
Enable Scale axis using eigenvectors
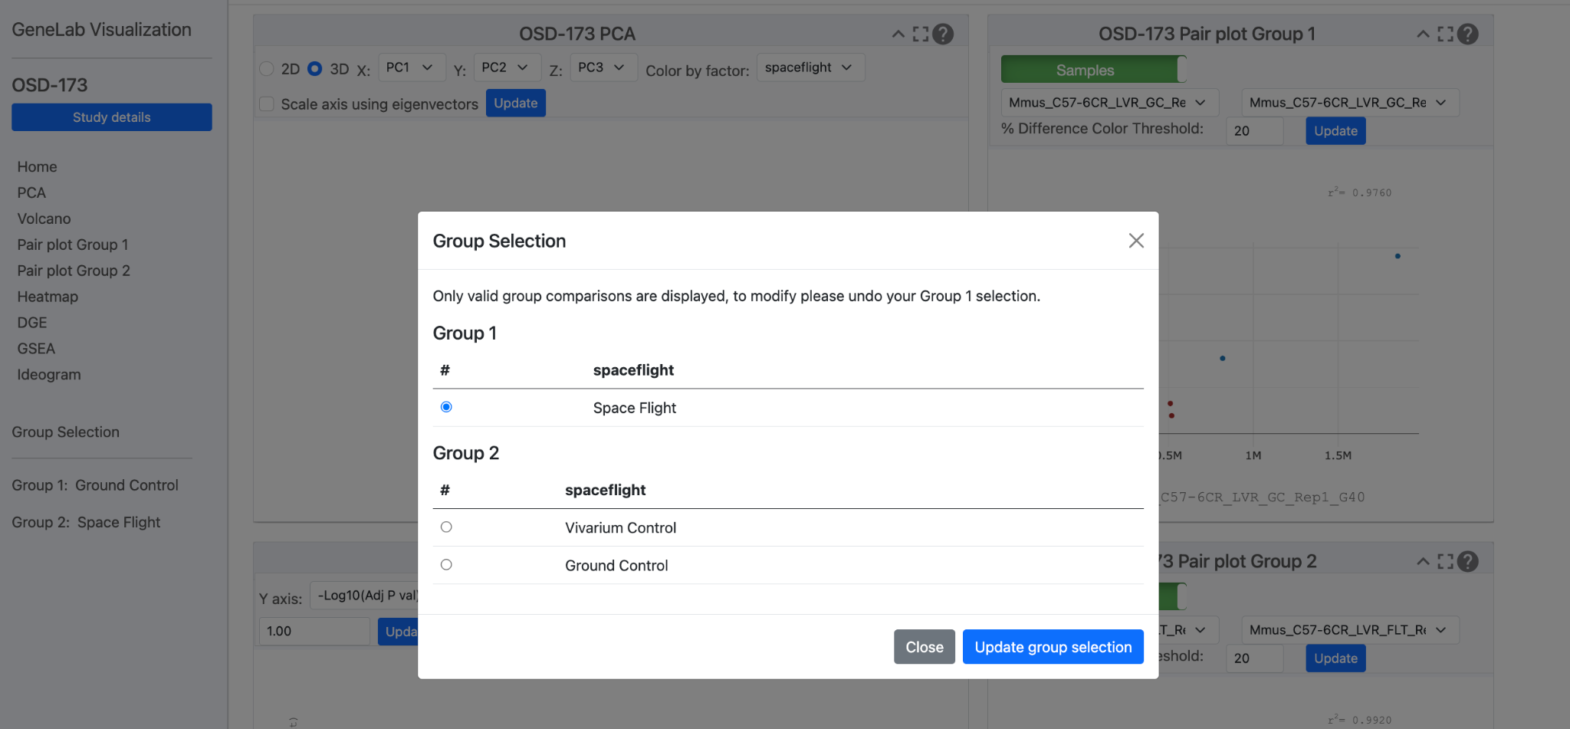(267, 103)
